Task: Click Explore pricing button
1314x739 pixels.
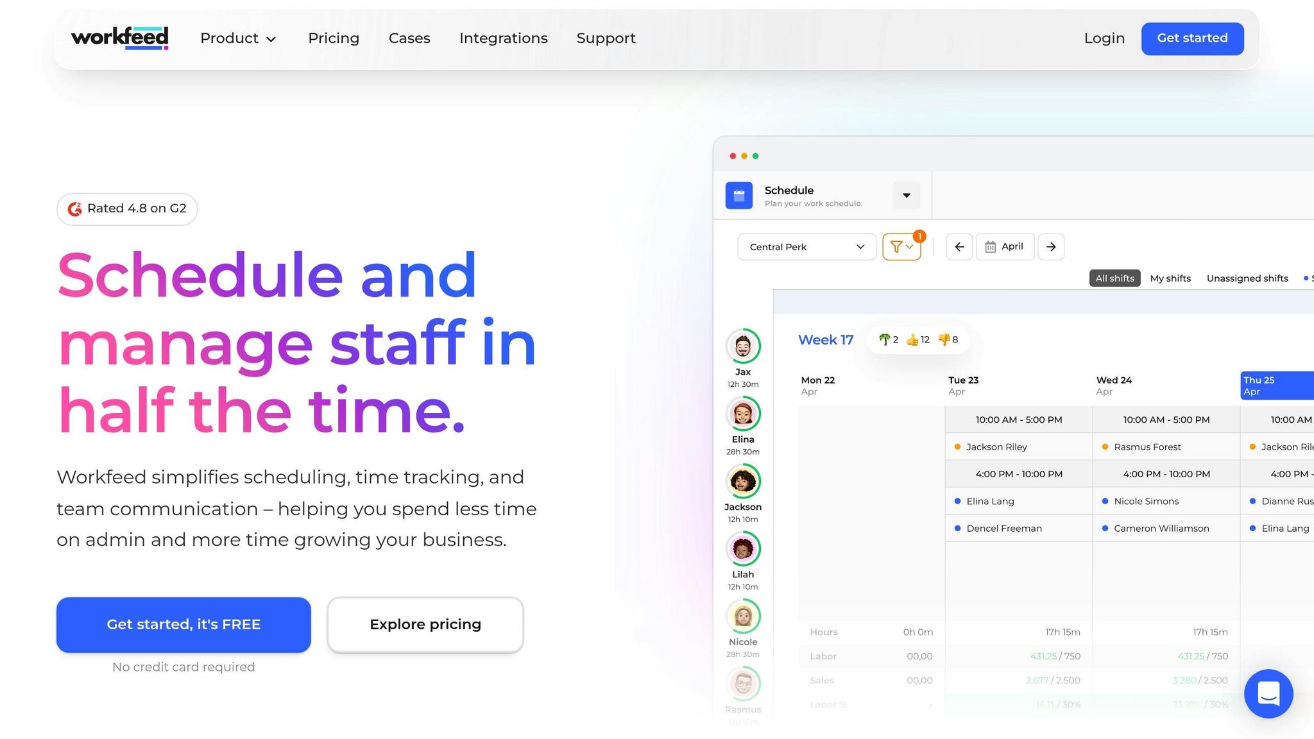Action: [425, 625]
